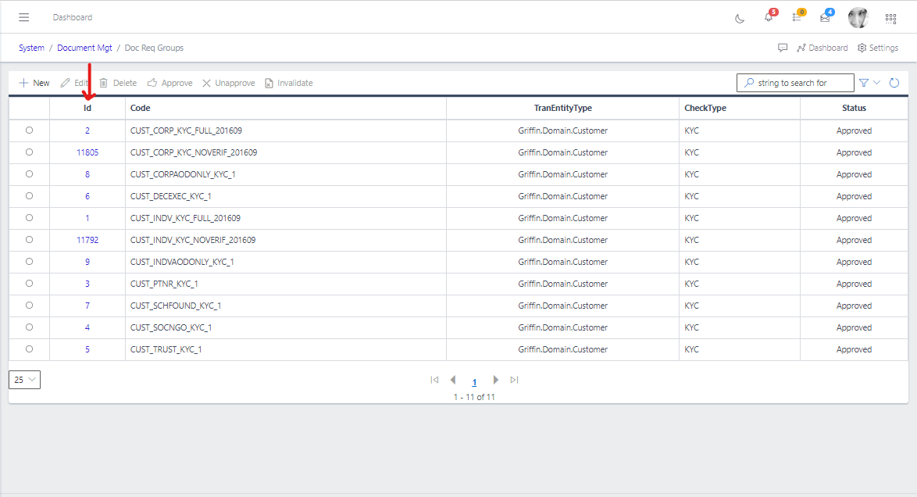Screen dimensions: 917x497
Task: Go to Dashboard link beside Settings
Action: tap(822, 48)
